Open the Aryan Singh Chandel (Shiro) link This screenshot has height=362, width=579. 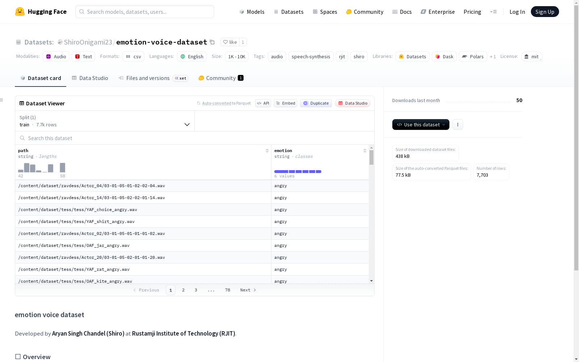click(88, 333)
